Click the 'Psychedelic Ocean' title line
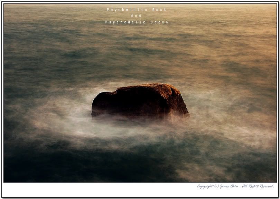This screenshot has width=280, height=199. [137, 22]
